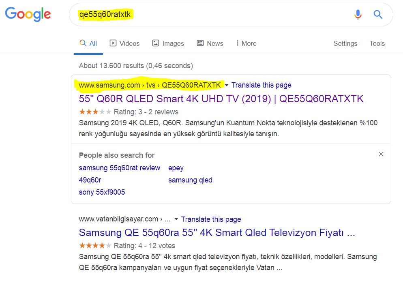The width and height of the screenshot is (403, 281).
Task: Expand the dropdown arrow next to samsung.com URL
Action: coord(226,85)
